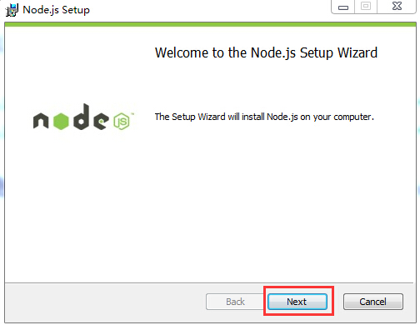Click the Welcome to the Node.js Setup Wizard heading

click(x=266, y=52)
